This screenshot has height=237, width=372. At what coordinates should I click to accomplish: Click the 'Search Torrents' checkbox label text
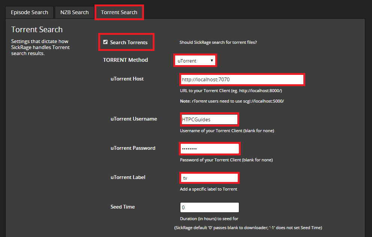point(129,43)
